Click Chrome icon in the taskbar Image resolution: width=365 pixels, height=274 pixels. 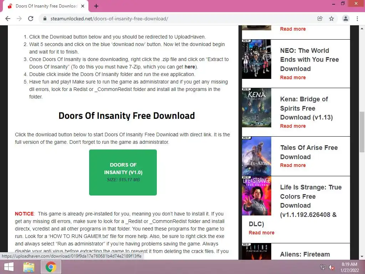[x=51, y=267]
